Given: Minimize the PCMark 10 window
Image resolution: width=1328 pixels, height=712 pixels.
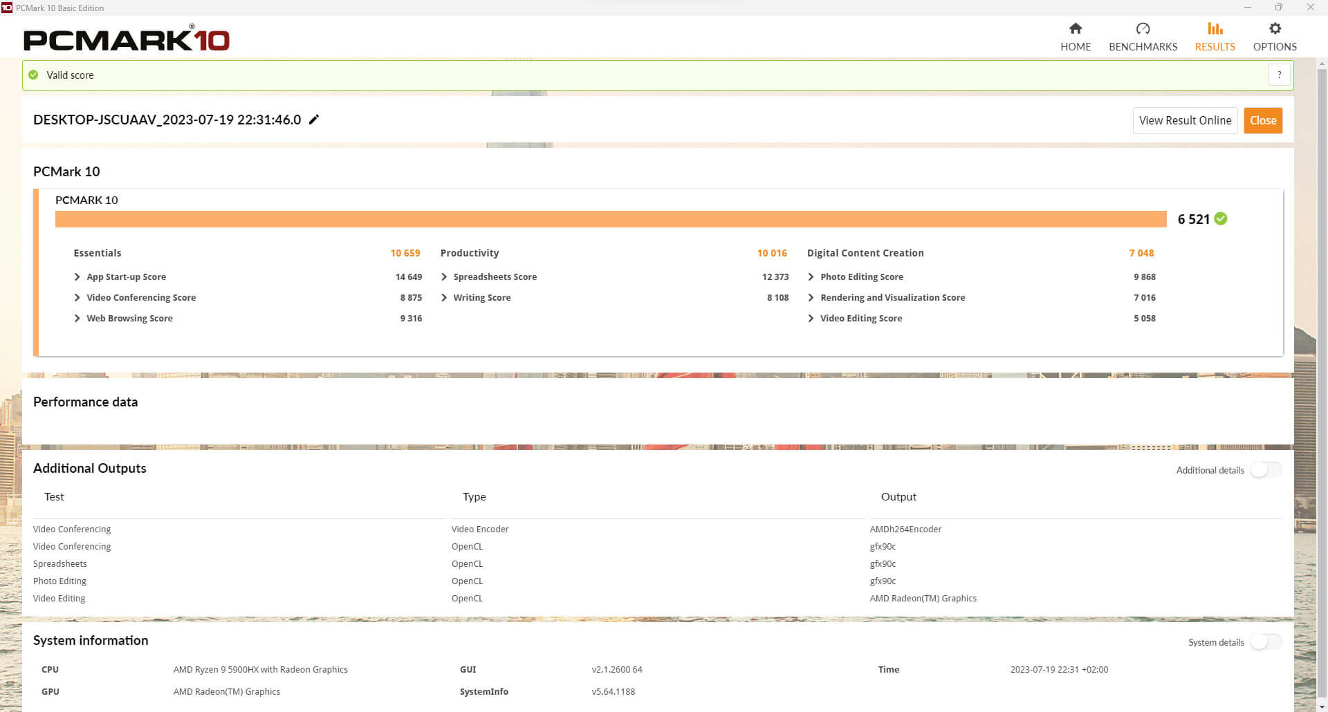Looking at the screenshot, I should [1248, 8].
